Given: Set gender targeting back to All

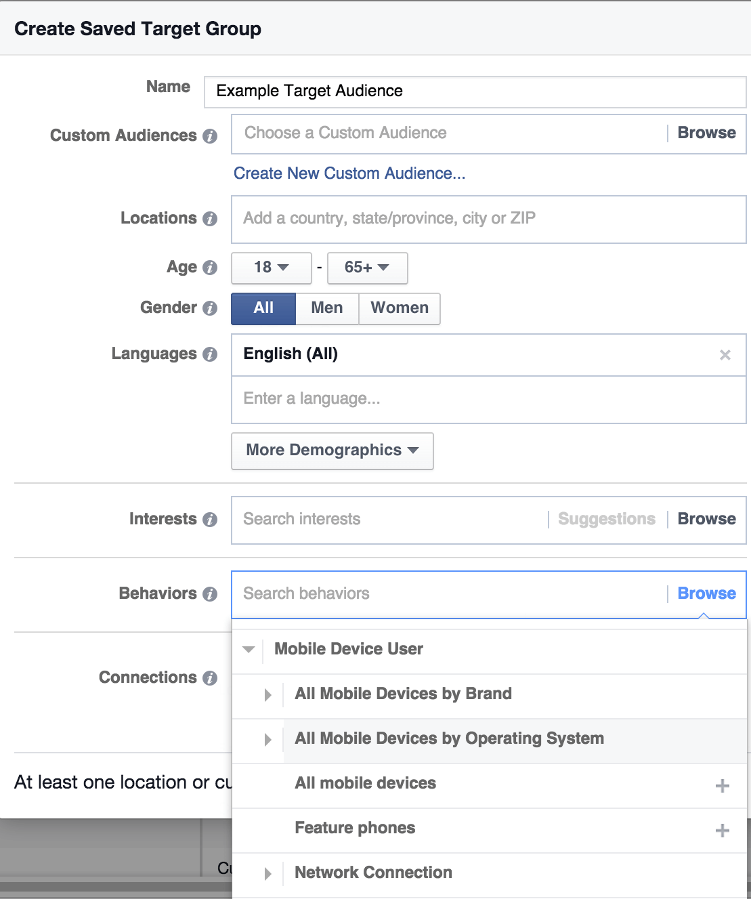Looking at the screenshot, I should click(x=263, y=308).
